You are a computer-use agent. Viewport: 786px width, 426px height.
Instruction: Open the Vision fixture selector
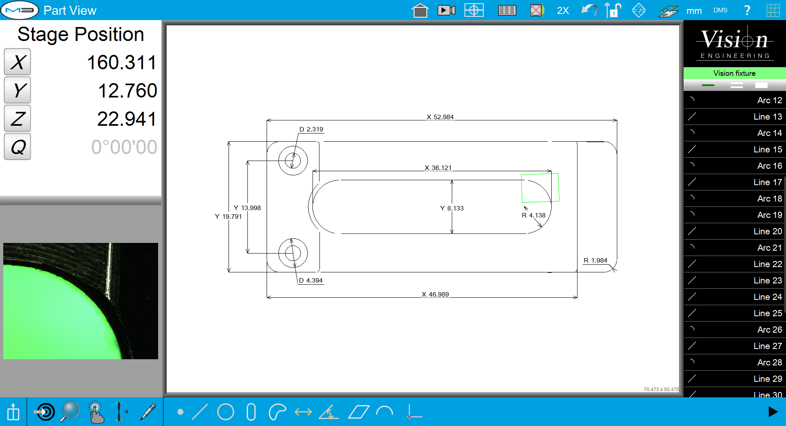coord(734,73)
